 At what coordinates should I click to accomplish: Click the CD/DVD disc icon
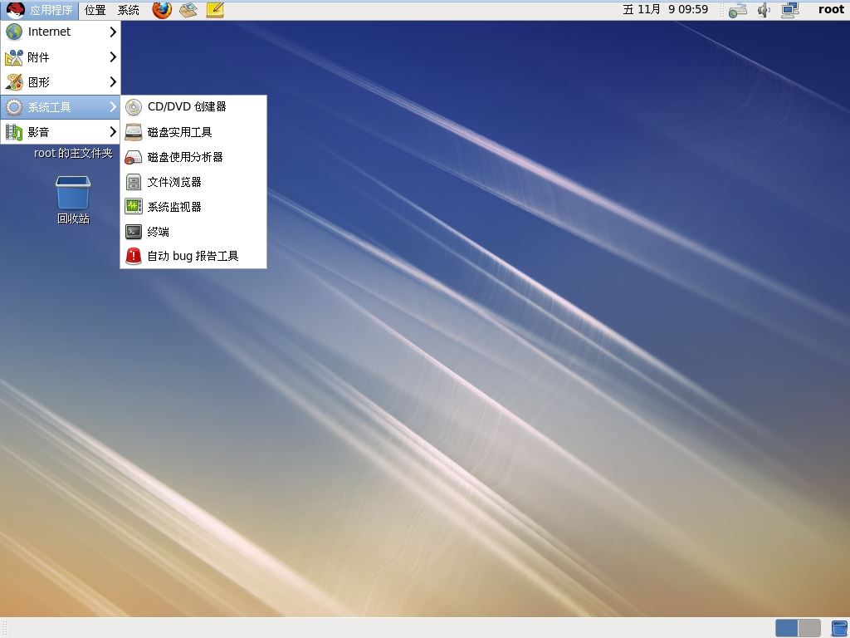tap(134, 107)
